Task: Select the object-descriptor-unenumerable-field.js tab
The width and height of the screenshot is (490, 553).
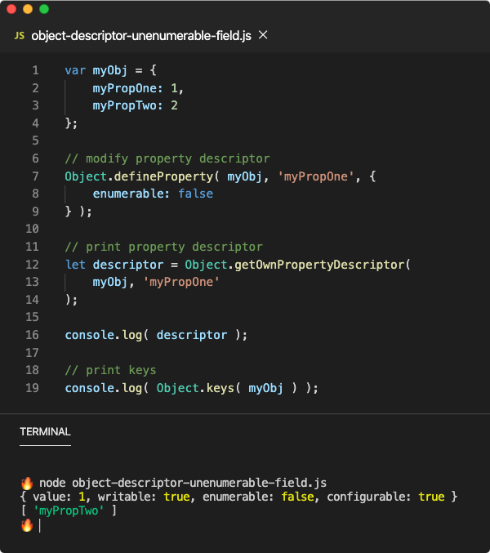Action: point(141,36)
